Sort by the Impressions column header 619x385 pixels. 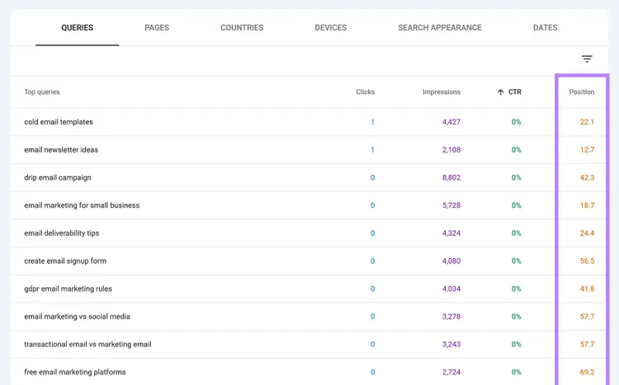tap(442, 92)
